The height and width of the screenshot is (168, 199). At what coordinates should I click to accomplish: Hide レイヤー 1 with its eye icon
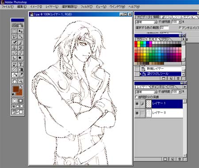137,104
